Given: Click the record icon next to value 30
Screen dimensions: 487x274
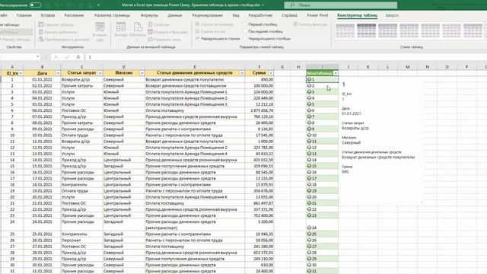Looking at the screenshot, I should click(x=309, y=265).
